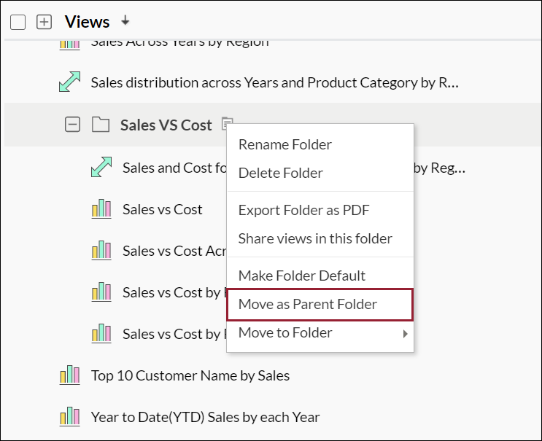Viewport: 542px width, 441px height.
Task: Tick the select-all checkbox beside Views
Action: tap(18, 23)
